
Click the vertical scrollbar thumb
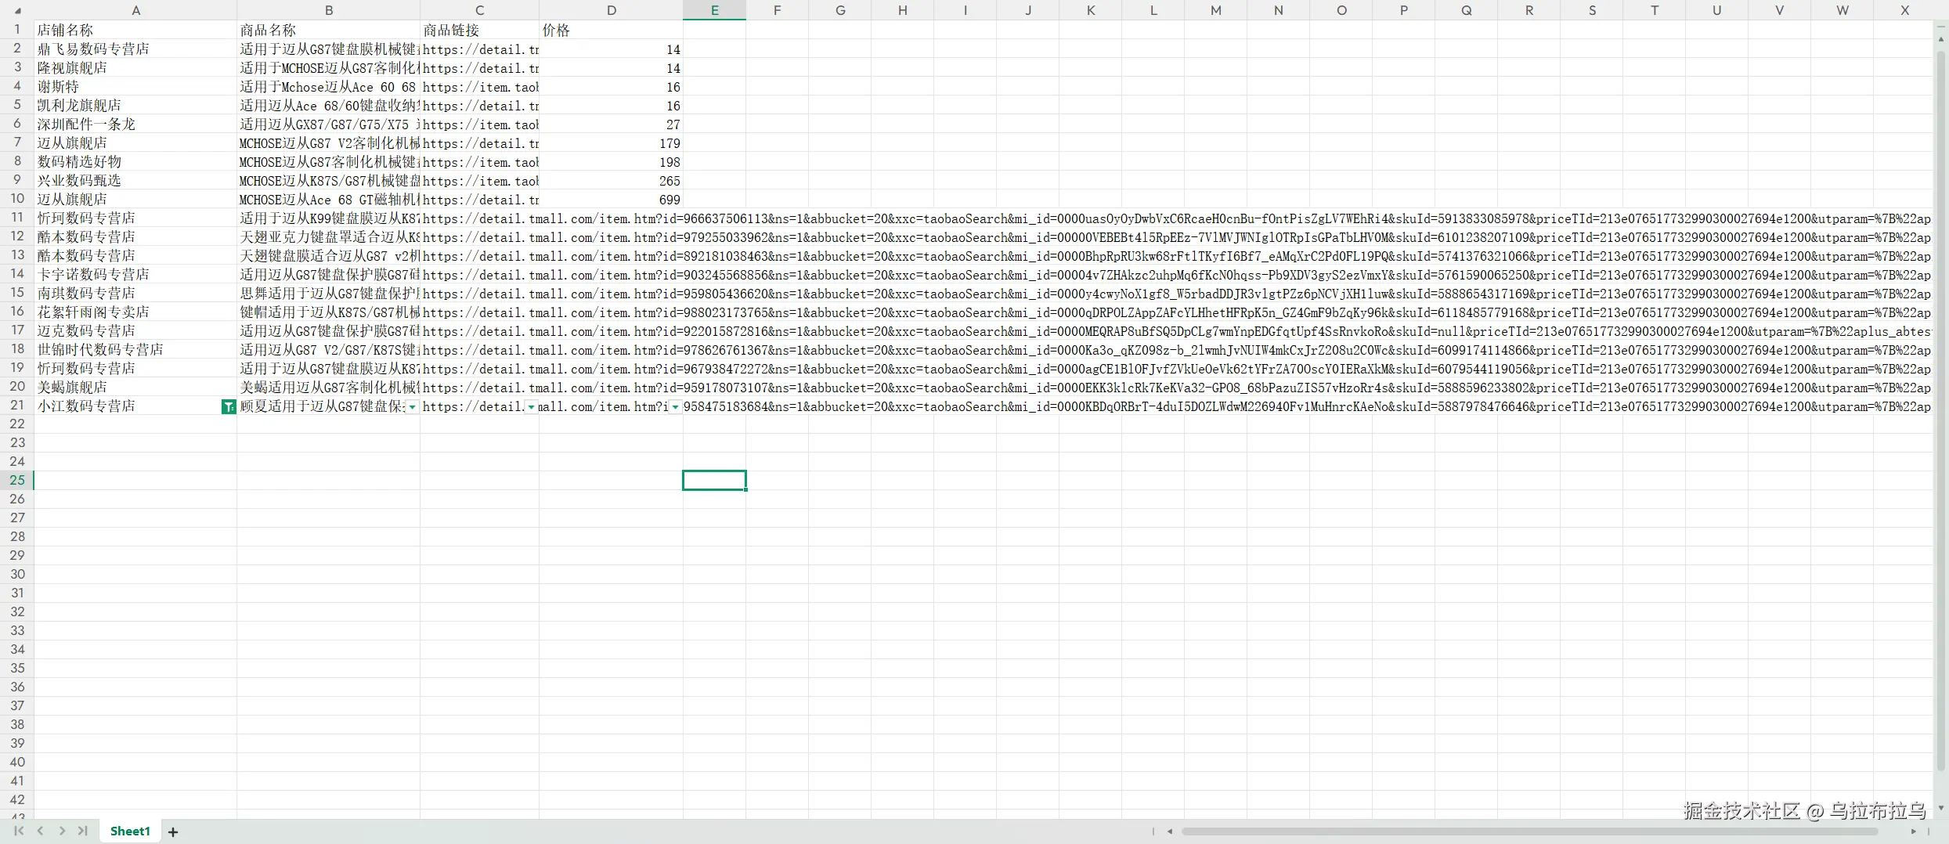[x=1941, y=411]
